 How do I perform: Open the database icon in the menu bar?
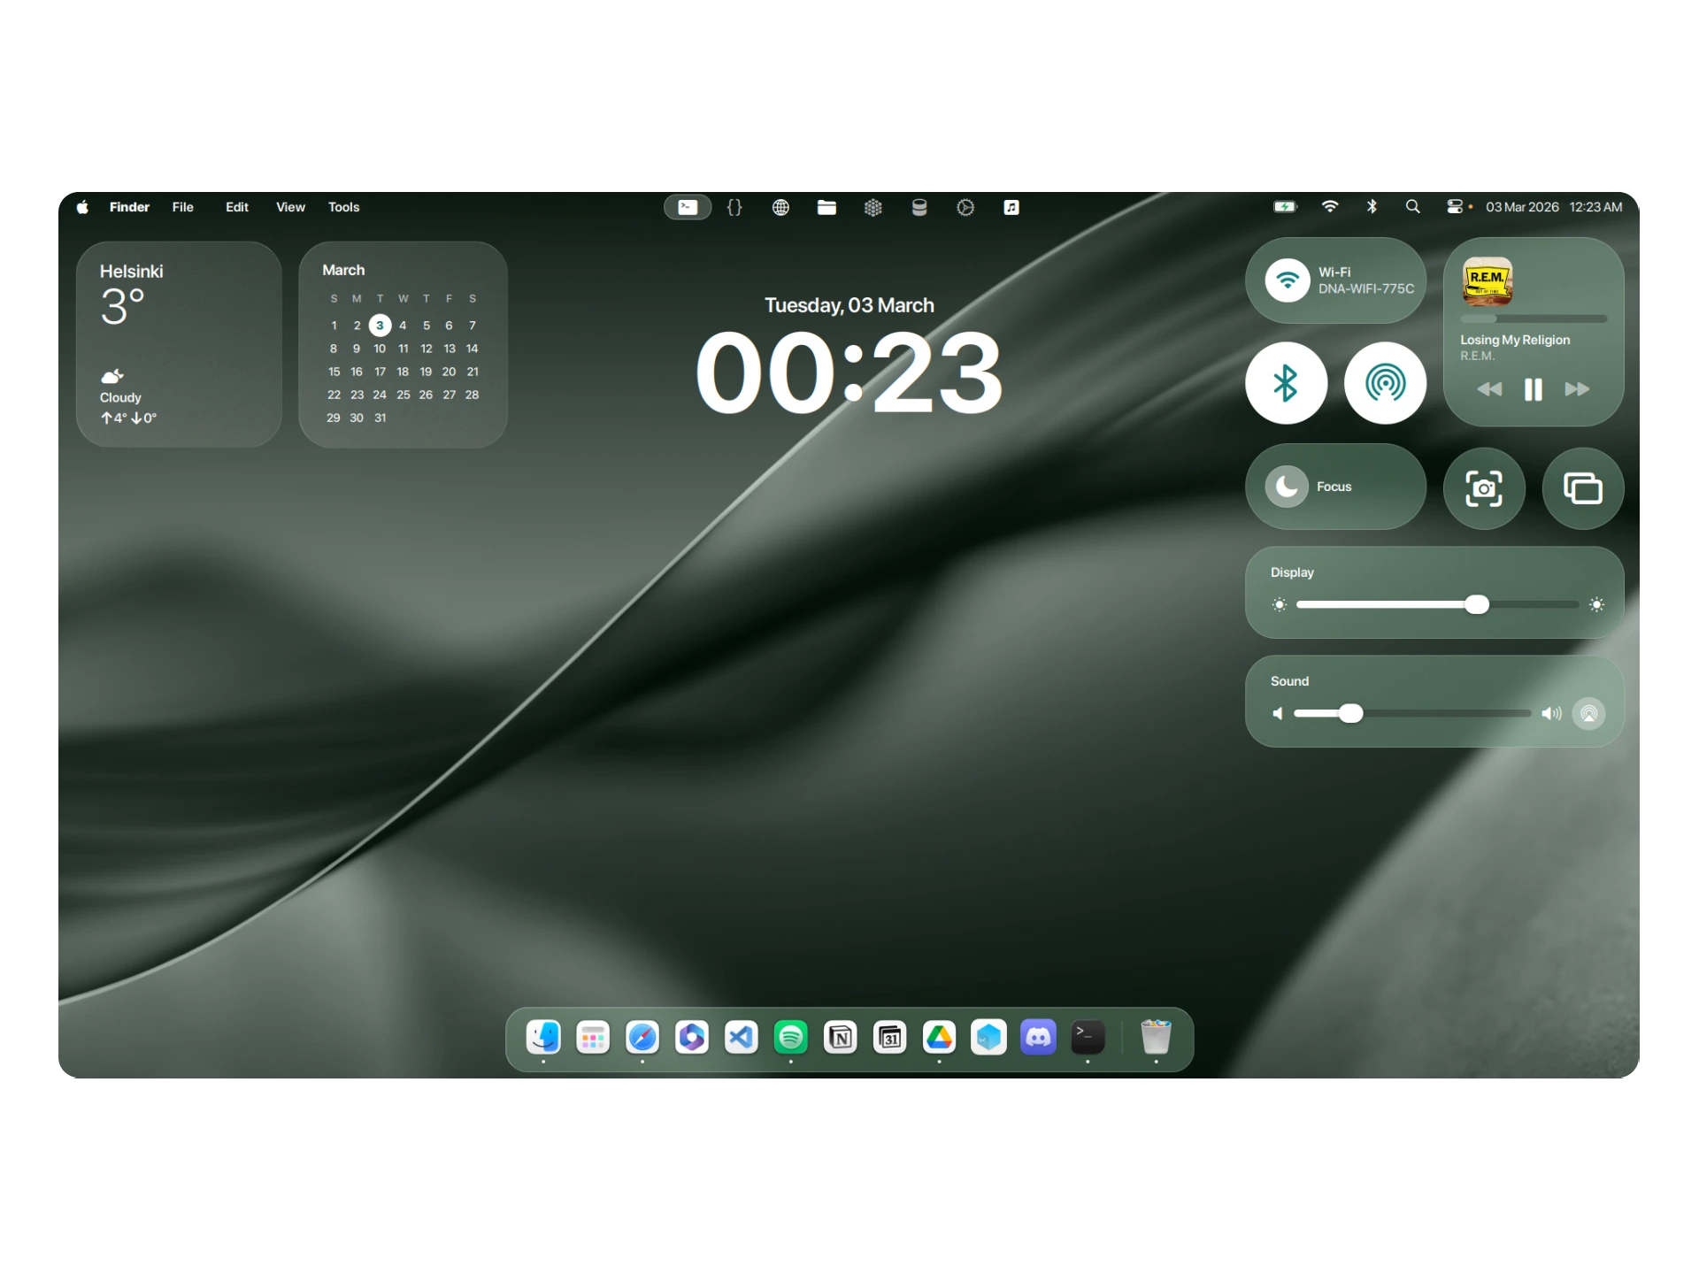point(919,206)
